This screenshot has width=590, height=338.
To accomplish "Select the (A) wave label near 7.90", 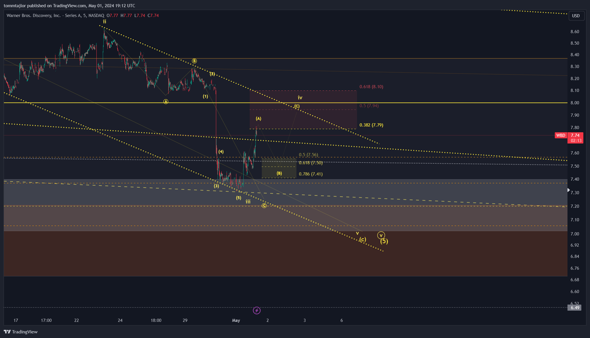I will pos(258,118).
